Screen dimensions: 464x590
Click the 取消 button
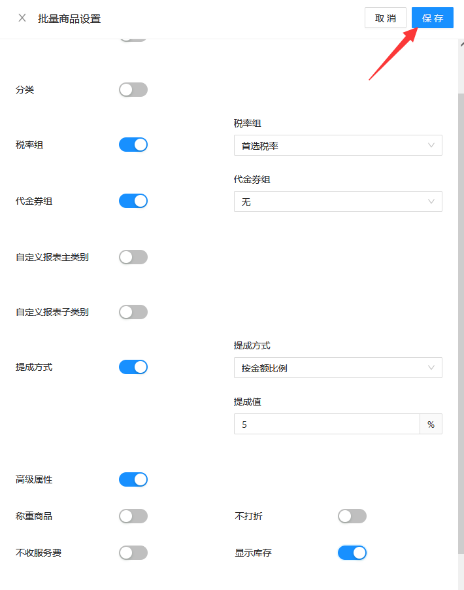pyautogui.click(x=386, y=18)
